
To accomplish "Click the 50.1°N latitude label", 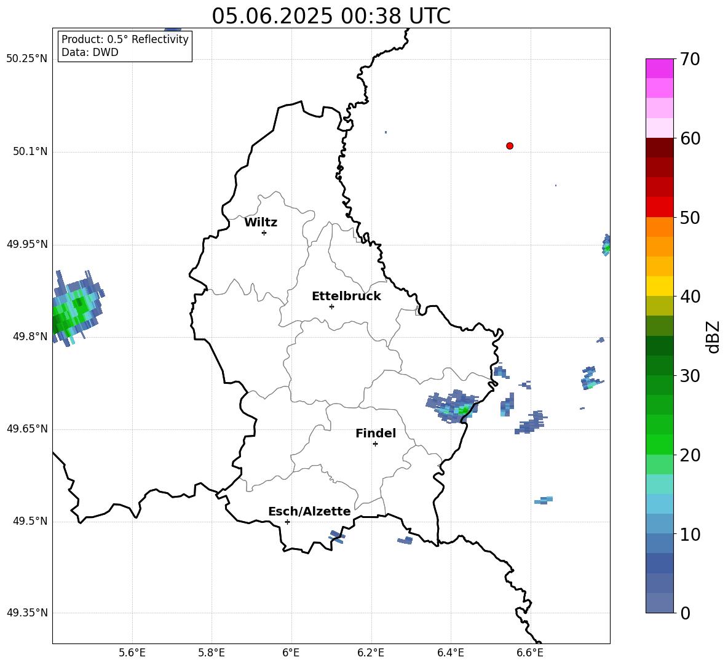I will [30, 151].
